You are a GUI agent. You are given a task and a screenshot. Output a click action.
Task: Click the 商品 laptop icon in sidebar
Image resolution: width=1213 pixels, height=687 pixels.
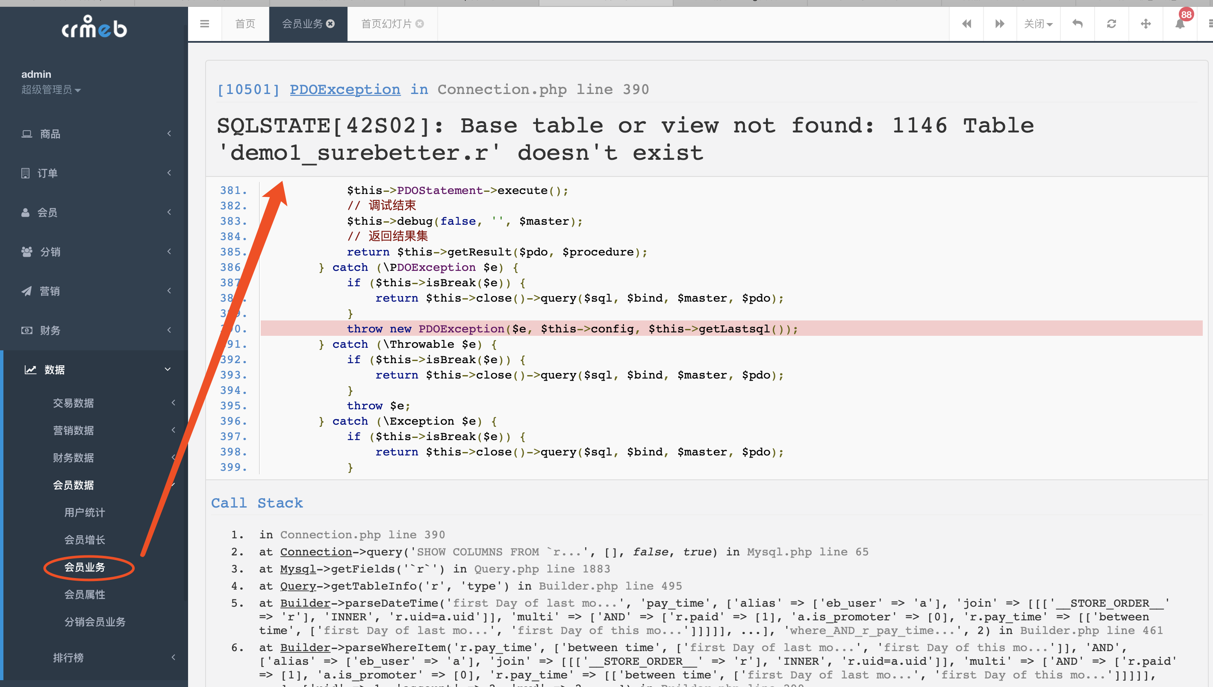point(26,134)
